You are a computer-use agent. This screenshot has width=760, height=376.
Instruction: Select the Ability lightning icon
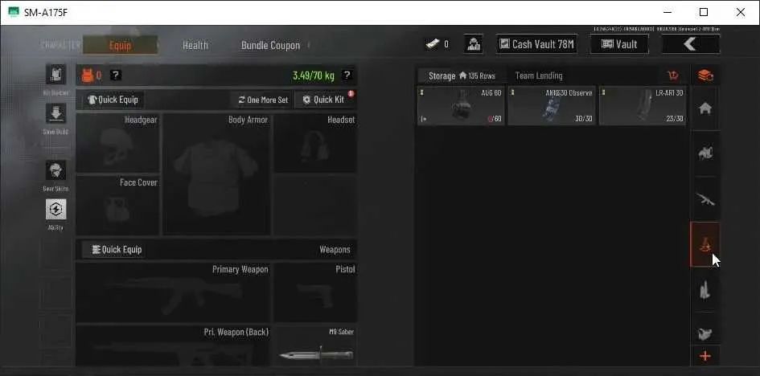[55, 209]
